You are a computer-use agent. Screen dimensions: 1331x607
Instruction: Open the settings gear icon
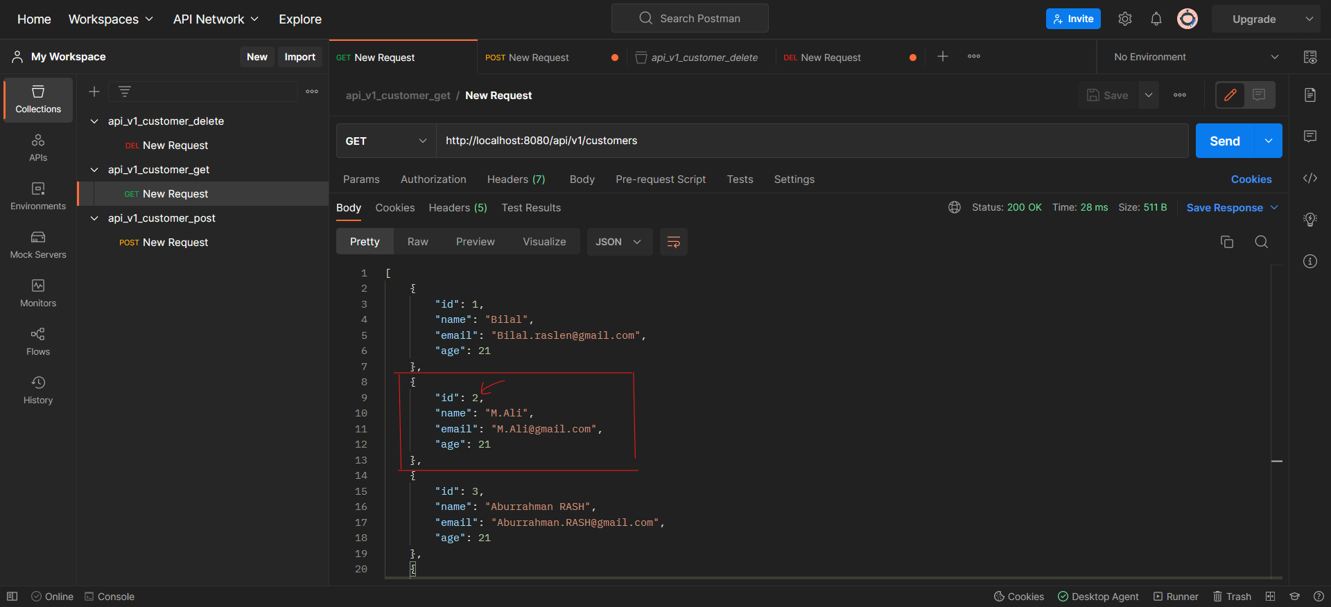coord(1125,19)
